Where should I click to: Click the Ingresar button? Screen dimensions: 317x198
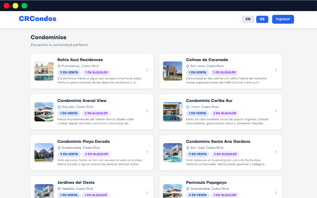point(283,19)
